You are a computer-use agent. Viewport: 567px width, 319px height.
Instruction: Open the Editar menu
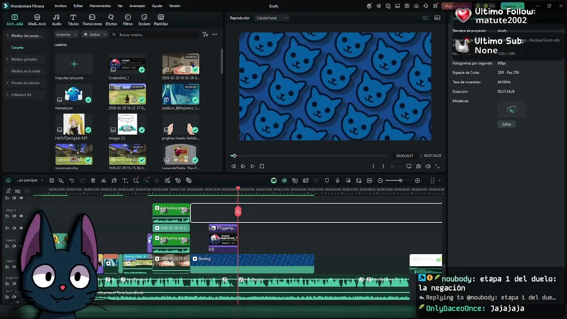tap(78, 6)
